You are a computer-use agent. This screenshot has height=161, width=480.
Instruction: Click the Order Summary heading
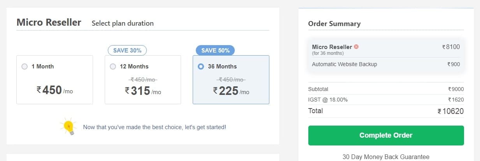click(x=334, y=24)
